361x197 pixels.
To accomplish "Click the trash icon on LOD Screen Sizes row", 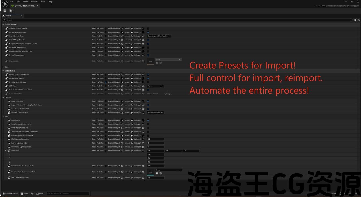I will click(169, 94).
